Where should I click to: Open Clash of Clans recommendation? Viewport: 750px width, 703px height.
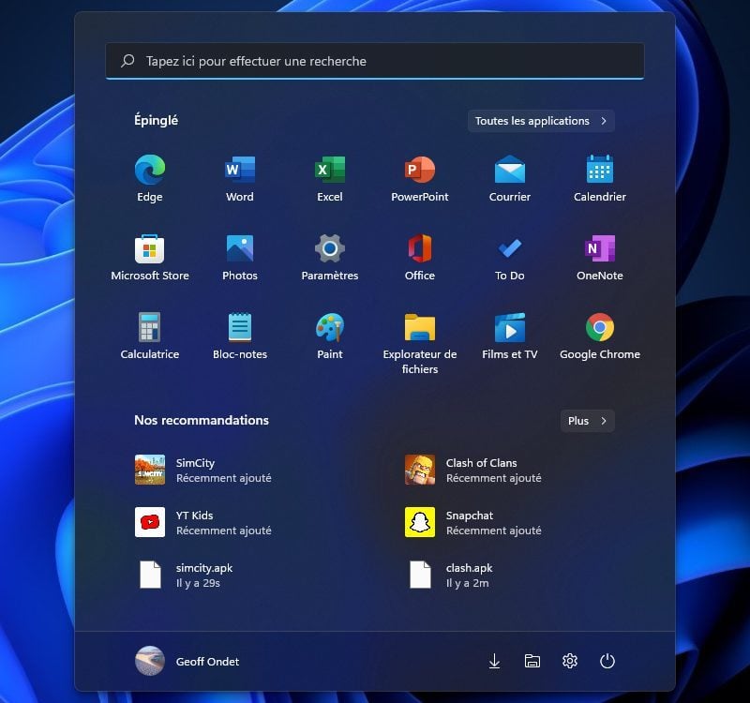tap(473, 470)
